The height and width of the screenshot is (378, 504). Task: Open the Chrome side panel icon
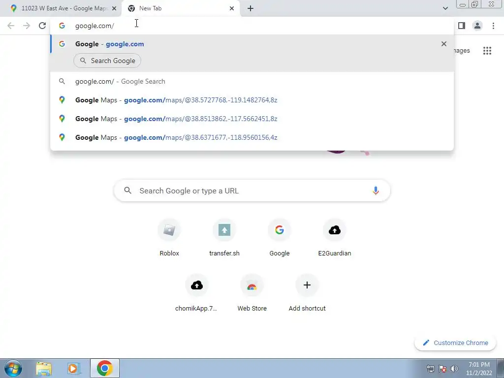(462, 26)
